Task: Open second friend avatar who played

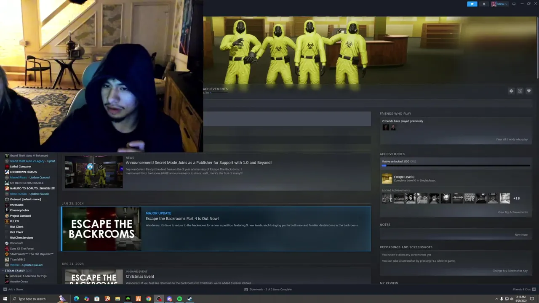Action: 393,128
